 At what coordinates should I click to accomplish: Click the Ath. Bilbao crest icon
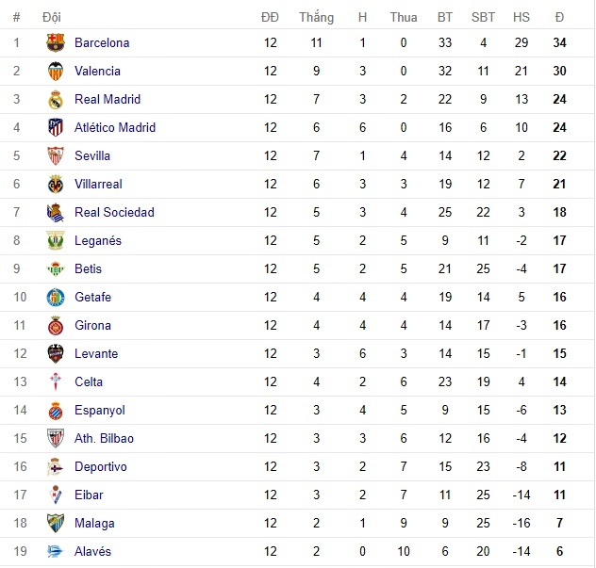[x=55, y=438]
